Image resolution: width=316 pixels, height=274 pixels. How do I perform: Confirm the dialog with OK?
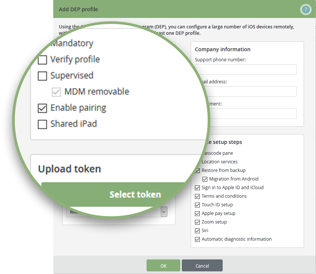163,265
